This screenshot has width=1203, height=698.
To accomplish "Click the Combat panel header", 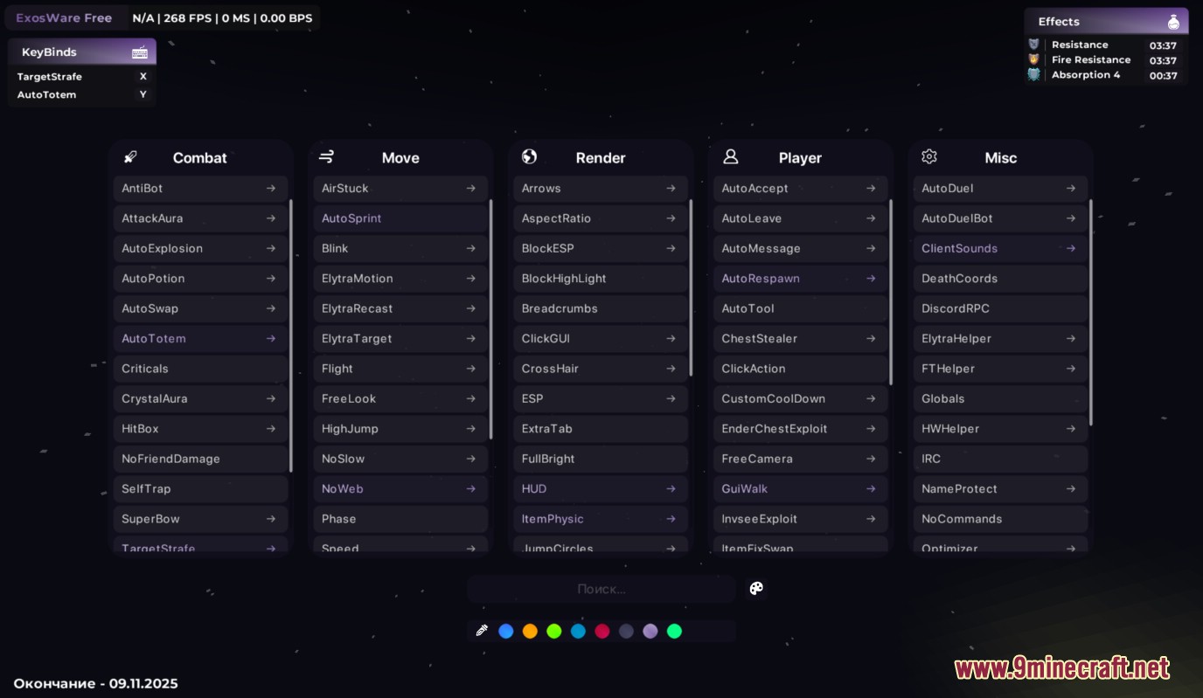I will (199, 157).
